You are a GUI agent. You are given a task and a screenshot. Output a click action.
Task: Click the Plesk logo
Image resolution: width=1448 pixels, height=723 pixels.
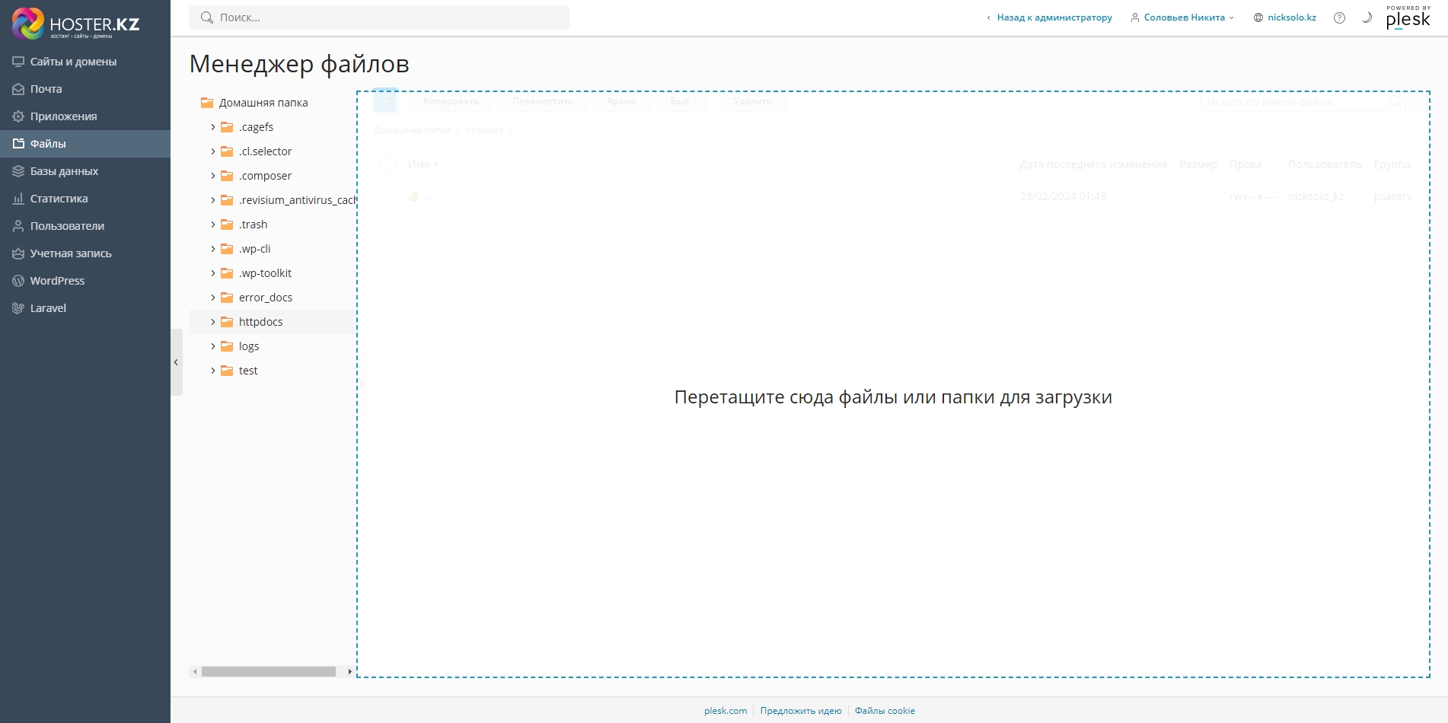(x=1408, y=18)
